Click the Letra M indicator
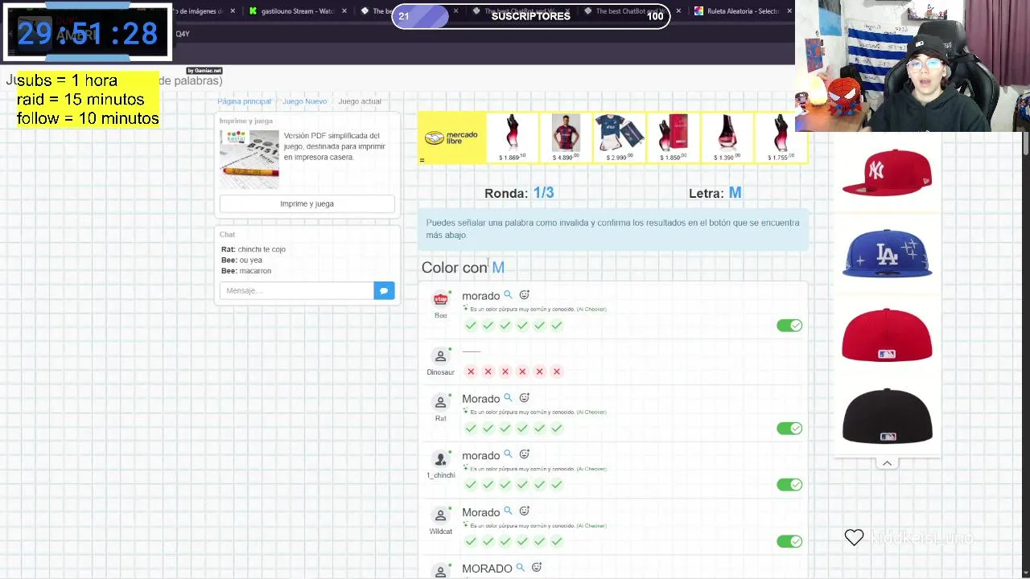Viewport: 1030px width, 579px height. tap(715, 193)
